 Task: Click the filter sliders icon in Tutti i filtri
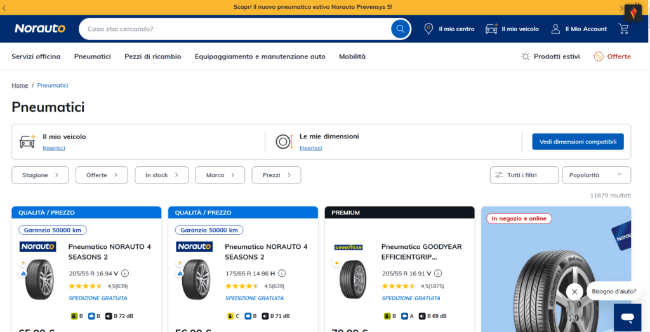click(x=499, y=175)
